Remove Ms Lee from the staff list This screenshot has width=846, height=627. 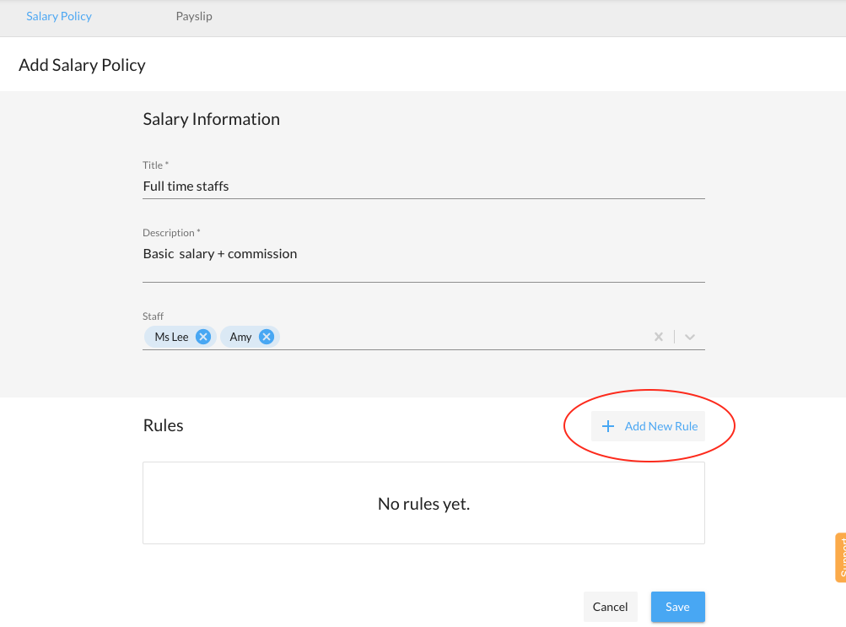(202, 337)
